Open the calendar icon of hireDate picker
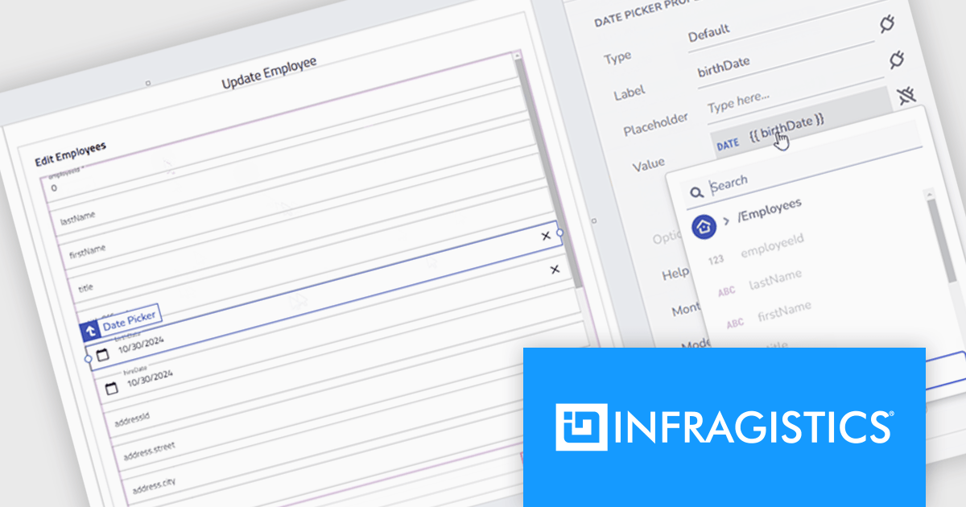This screenshot has width=966, height=507. coord(112,389)
